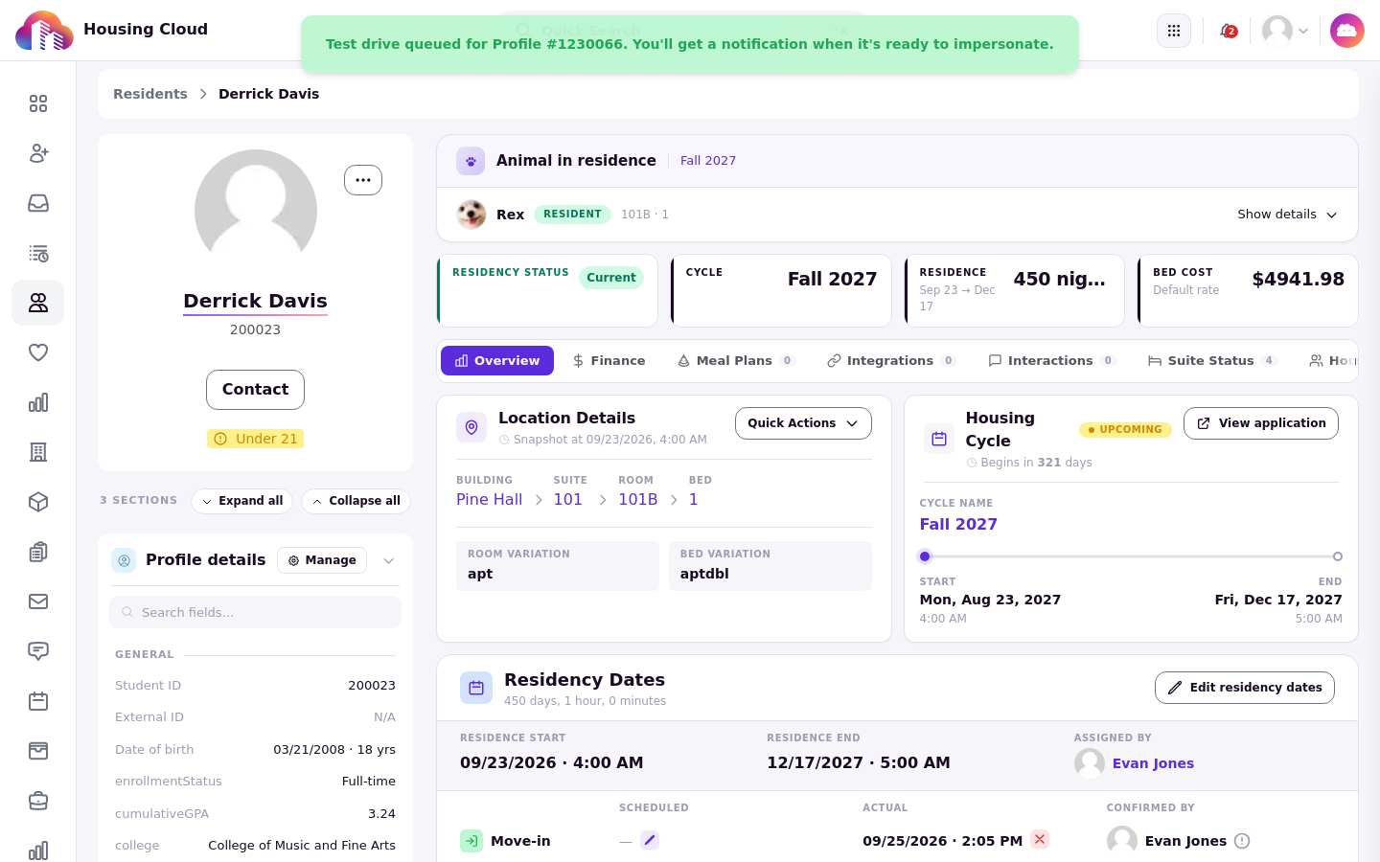Open the clipboard icon in sidebar
Viewport: 1380px width, 862px height.
[x=38, y=552]
